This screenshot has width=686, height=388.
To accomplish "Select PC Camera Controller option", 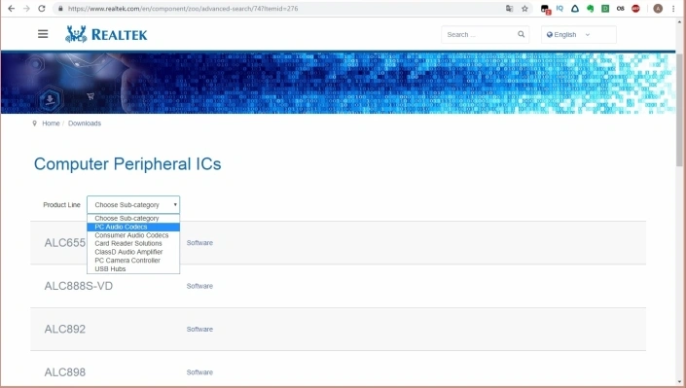I will [133, 261].
